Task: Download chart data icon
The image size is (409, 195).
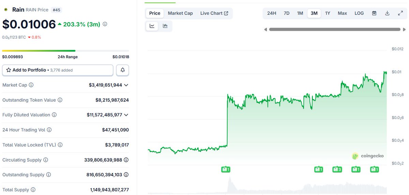Action: pyautogui.click(x=387, y=13)
